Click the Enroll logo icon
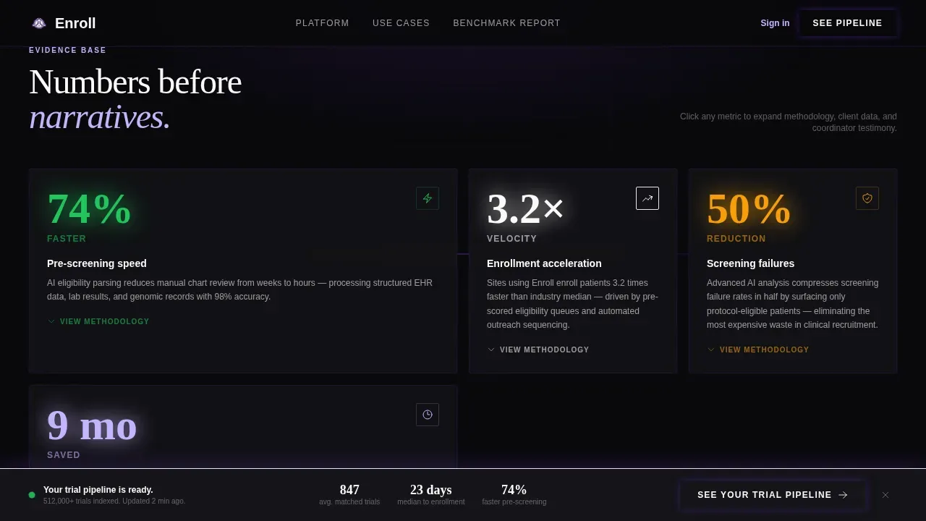The height and width of the screenshot is (521, 926). pyautogui.click(x=39, y=23)
